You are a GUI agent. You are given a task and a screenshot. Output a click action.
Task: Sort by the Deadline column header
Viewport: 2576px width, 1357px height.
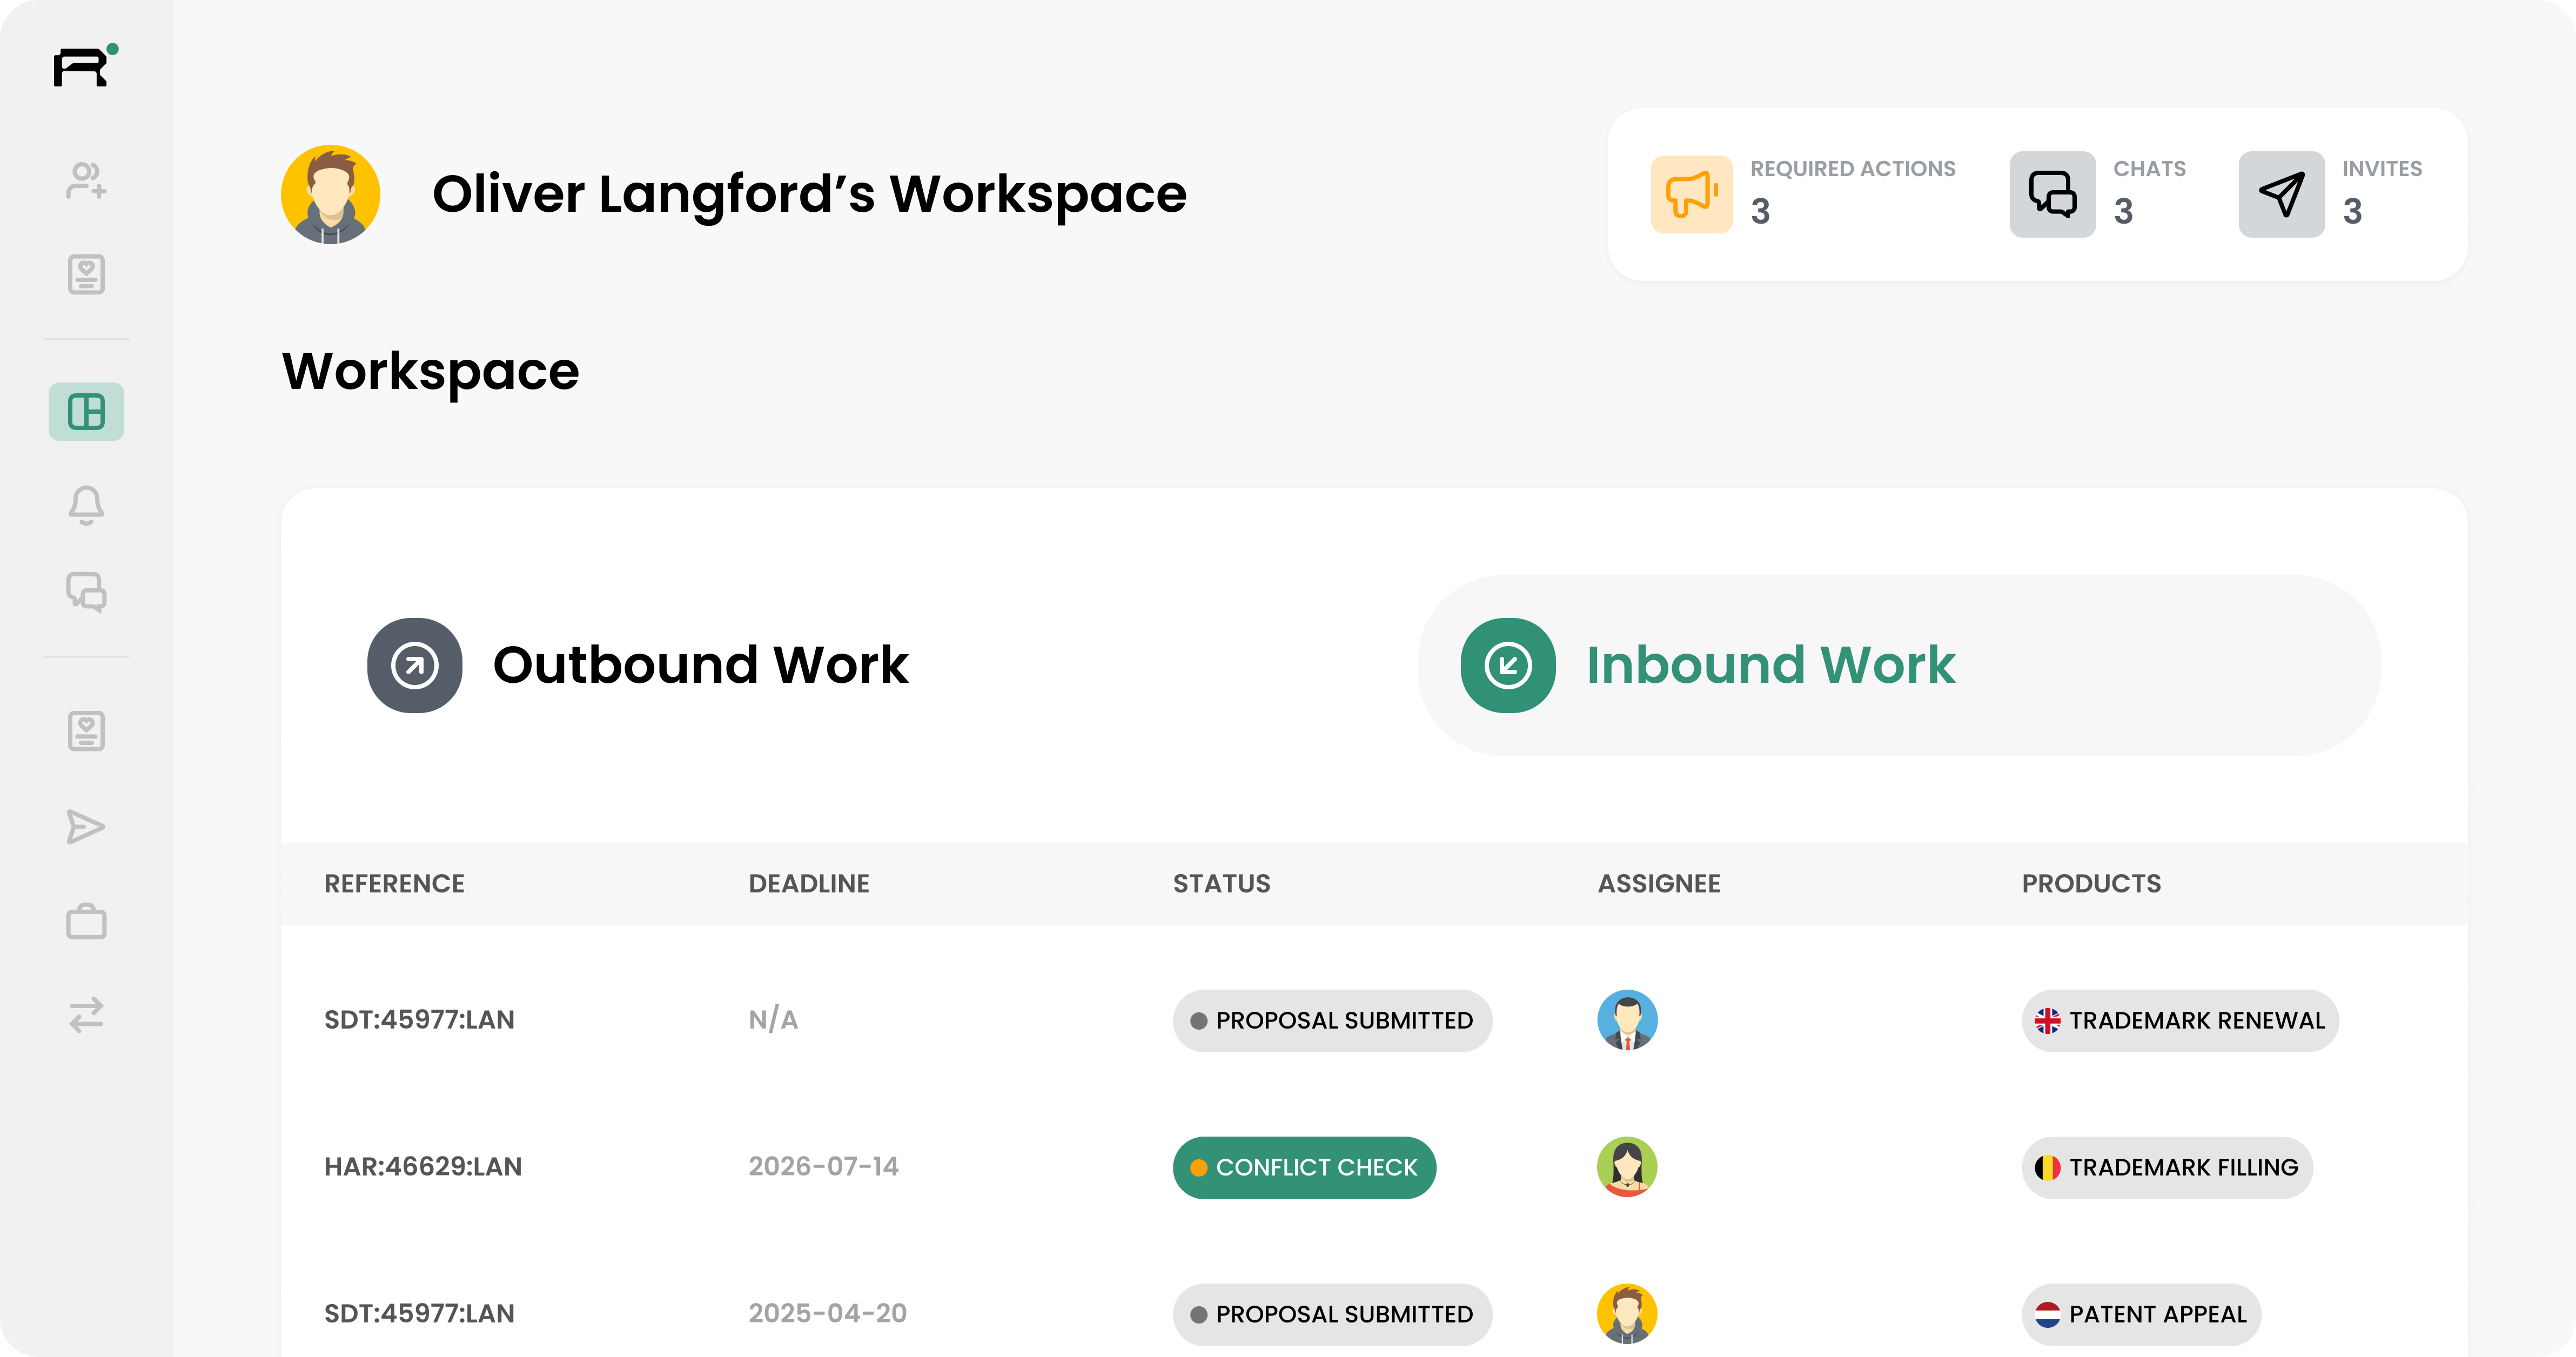coord(809,884)
